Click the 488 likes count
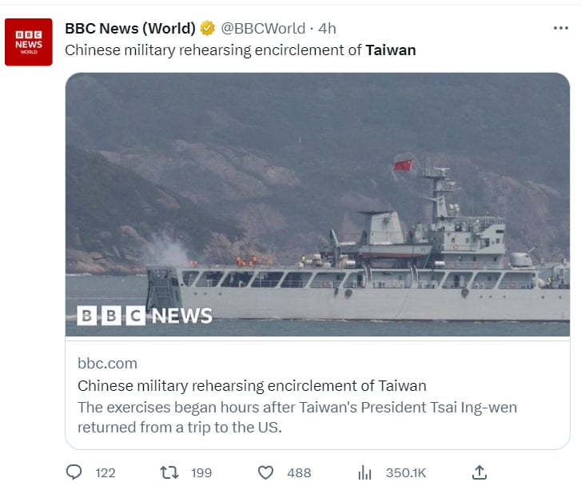Screen dimensions: 581x486 click(299, 473)
